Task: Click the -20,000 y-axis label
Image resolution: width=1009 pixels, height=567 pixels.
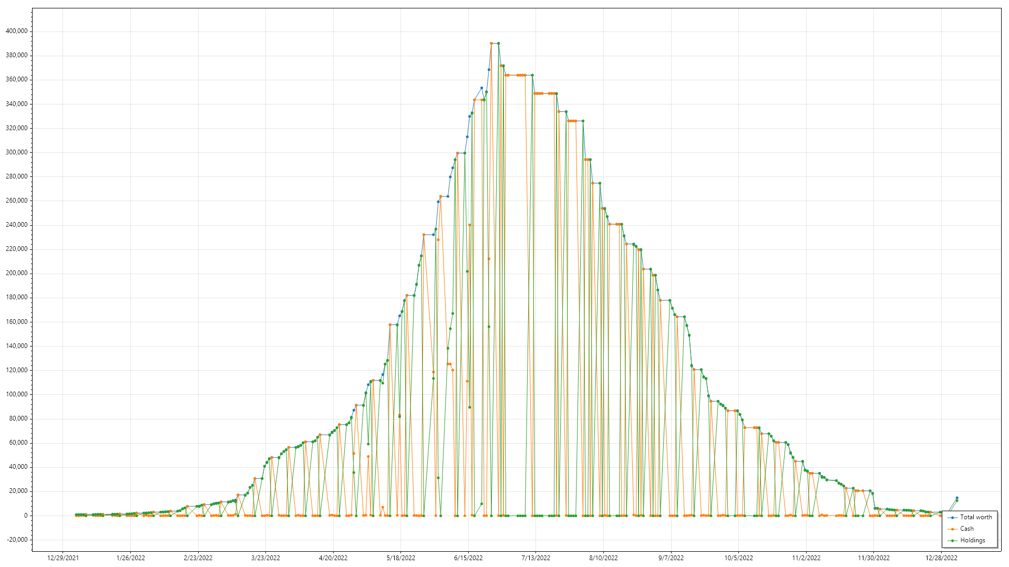Action: (x=17, y=540)
